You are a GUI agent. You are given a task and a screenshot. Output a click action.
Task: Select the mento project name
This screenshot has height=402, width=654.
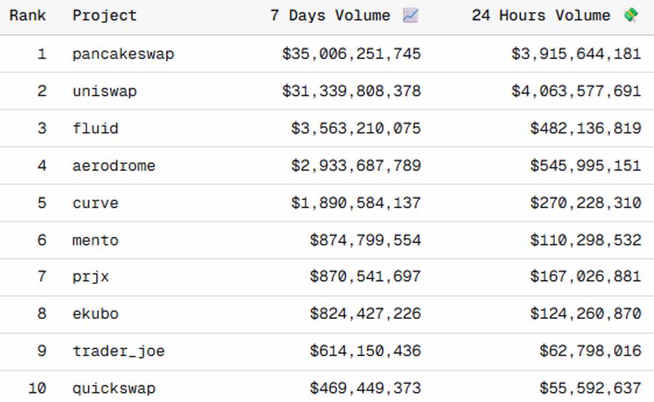(x=95, y=241)
